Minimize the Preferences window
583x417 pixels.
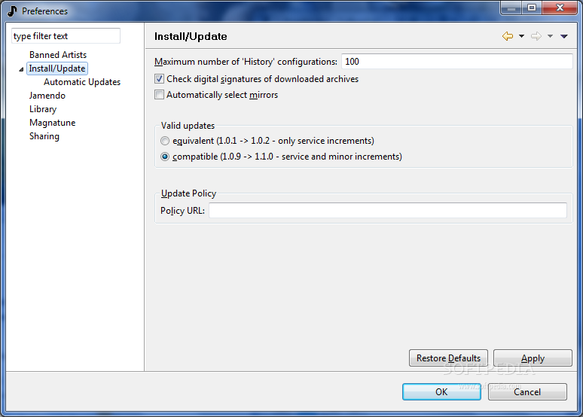(x=511, y=8)
